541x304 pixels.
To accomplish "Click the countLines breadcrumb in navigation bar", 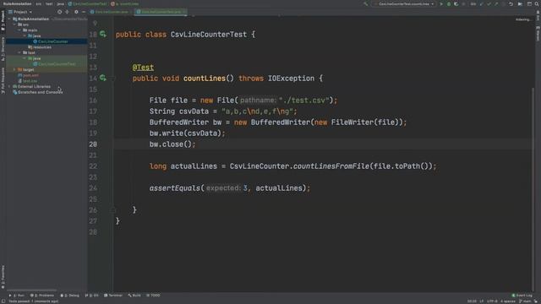I will 125,3.
